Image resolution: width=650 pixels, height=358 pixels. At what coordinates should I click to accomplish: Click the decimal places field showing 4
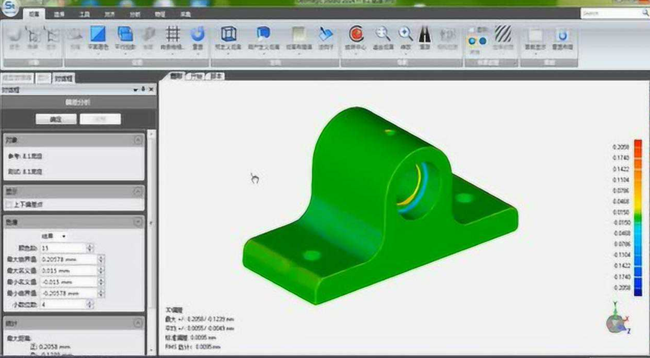[x=63, y=304]
